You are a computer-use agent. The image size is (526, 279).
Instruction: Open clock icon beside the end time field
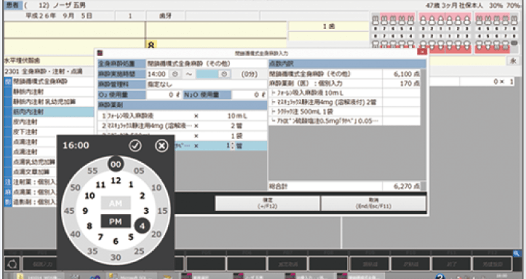225,74
